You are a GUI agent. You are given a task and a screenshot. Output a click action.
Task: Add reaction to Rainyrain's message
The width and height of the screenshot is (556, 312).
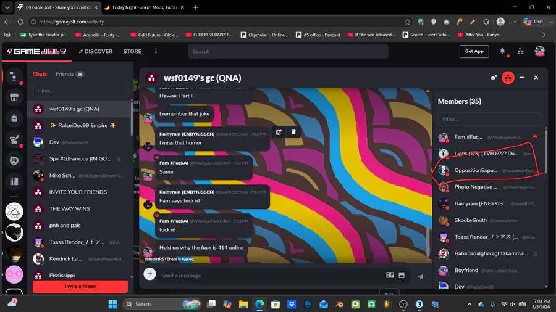coord(279,132)
